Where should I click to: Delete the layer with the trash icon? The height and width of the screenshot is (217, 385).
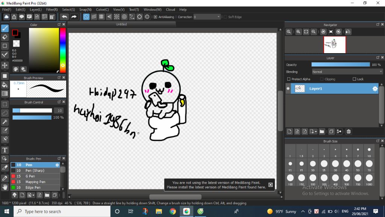(349, 131)
